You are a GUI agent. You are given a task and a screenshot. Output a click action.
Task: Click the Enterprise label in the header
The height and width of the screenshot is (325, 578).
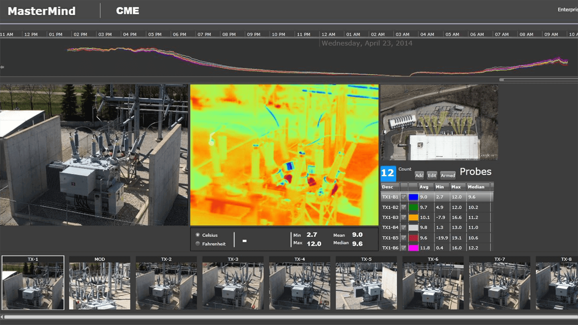click(x=568, y=10)
